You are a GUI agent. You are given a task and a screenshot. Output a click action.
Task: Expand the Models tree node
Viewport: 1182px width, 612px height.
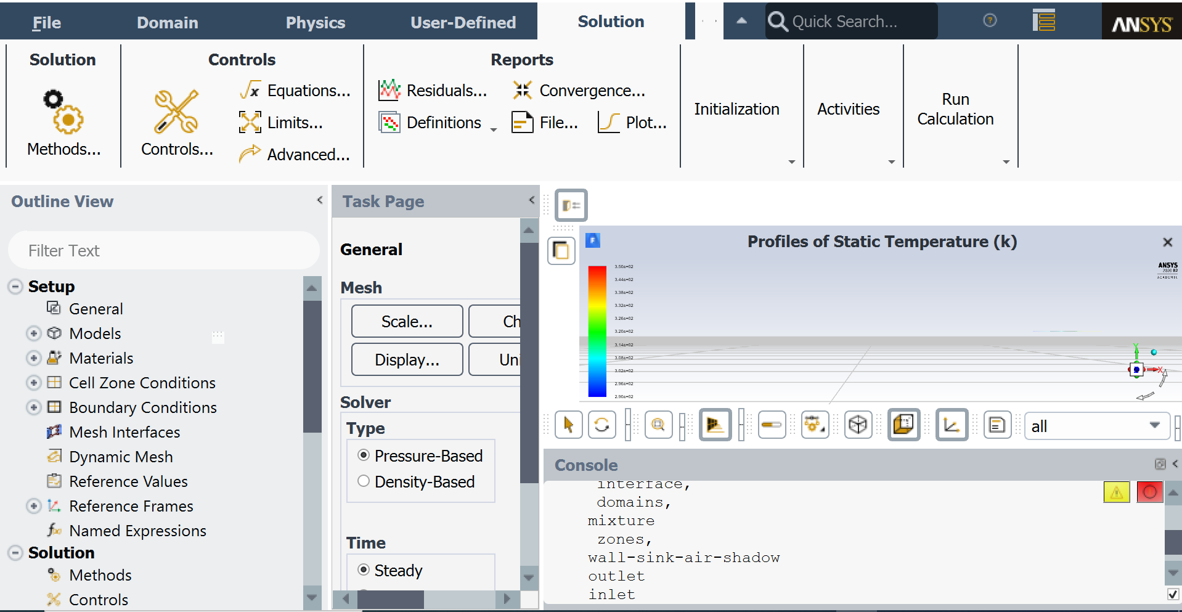click(34, 333)
